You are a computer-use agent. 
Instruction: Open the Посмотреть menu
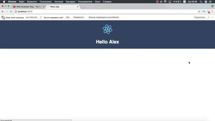coord(46,2)
